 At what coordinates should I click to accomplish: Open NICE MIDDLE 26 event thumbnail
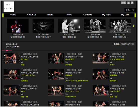click(69, 26)
